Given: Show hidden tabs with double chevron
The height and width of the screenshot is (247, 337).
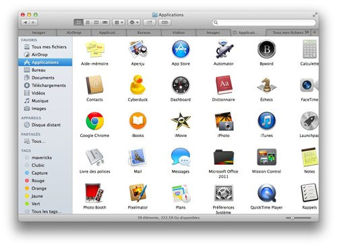Looking at the screenshot, I should point(307,32).
